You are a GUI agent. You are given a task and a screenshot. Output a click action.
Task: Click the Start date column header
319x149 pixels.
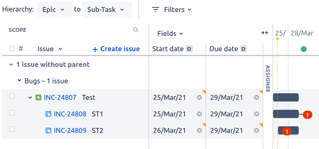(x=168, y=49)
